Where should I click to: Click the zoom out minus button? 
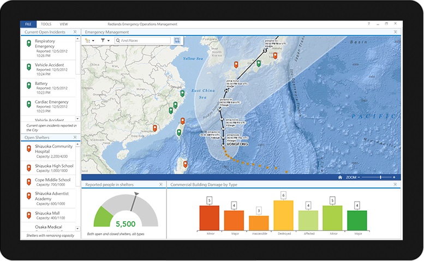click(359, 177)
